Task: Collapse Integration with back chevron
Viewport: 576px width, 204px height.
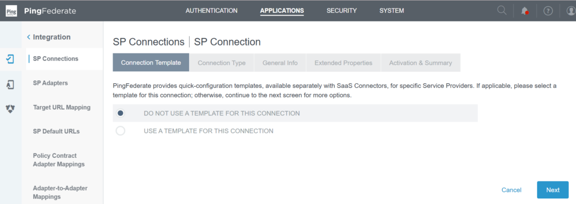Action: point(29,37)
